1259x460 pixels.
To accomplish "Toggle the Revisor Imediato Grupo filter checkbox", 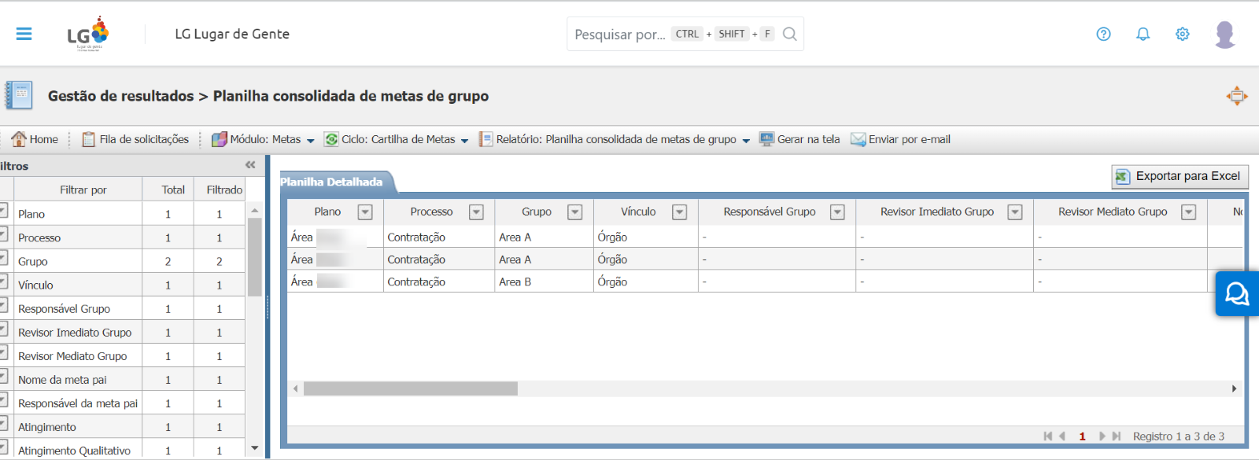I will (x=3, y=329).
